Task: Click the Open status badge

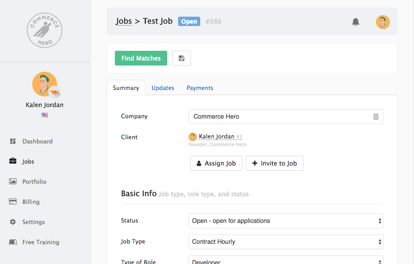Action: (189, 21)
